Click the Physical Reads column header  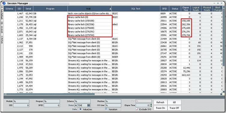(207, 9)
